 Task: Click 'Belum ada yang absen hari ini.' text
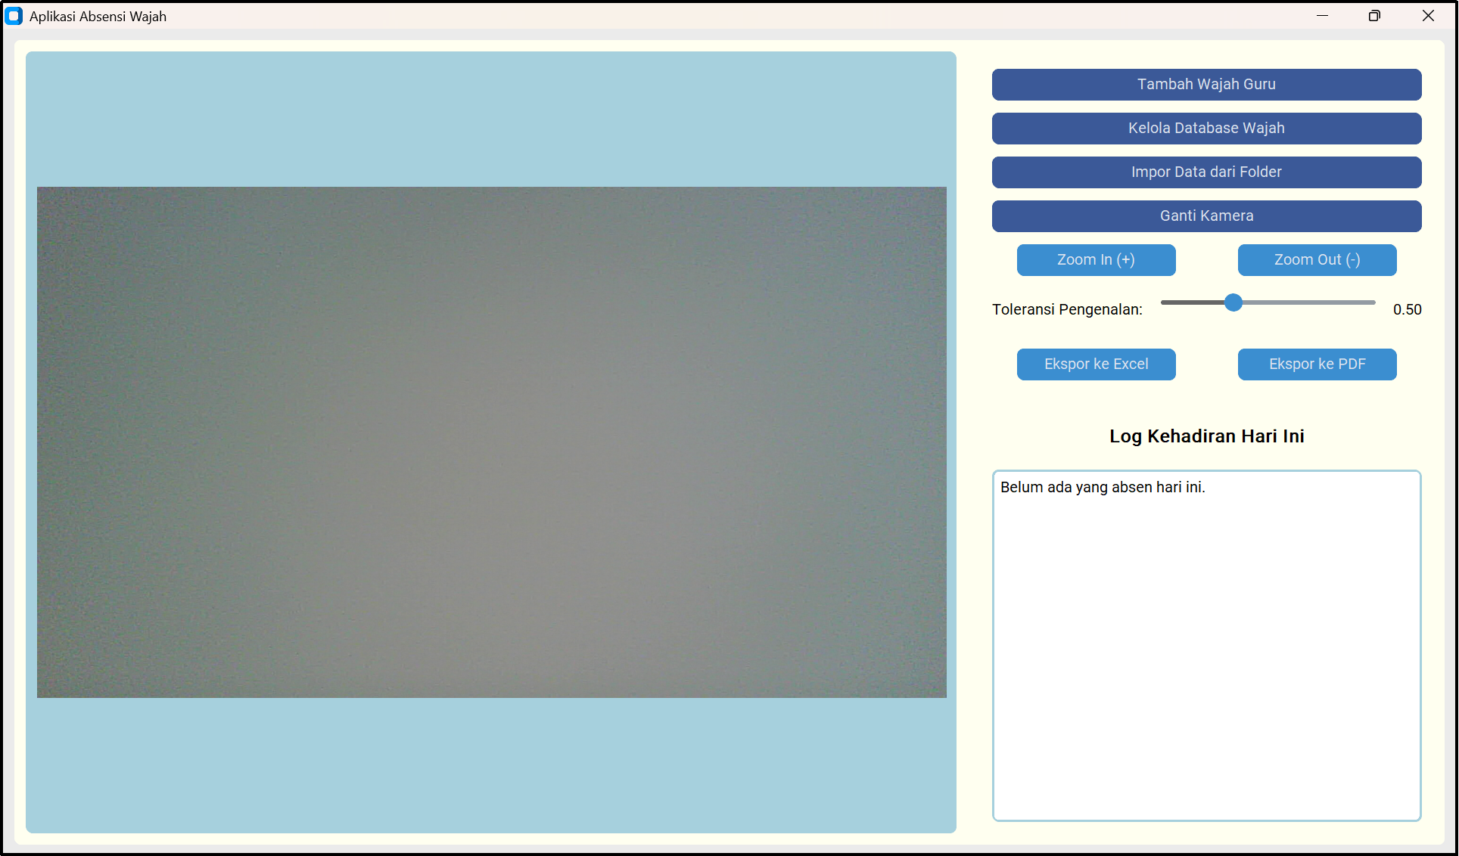click(x=1102, y=487)
